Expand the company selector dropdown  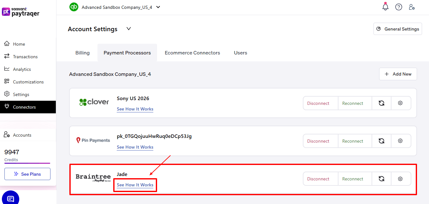tap(158, 7)
